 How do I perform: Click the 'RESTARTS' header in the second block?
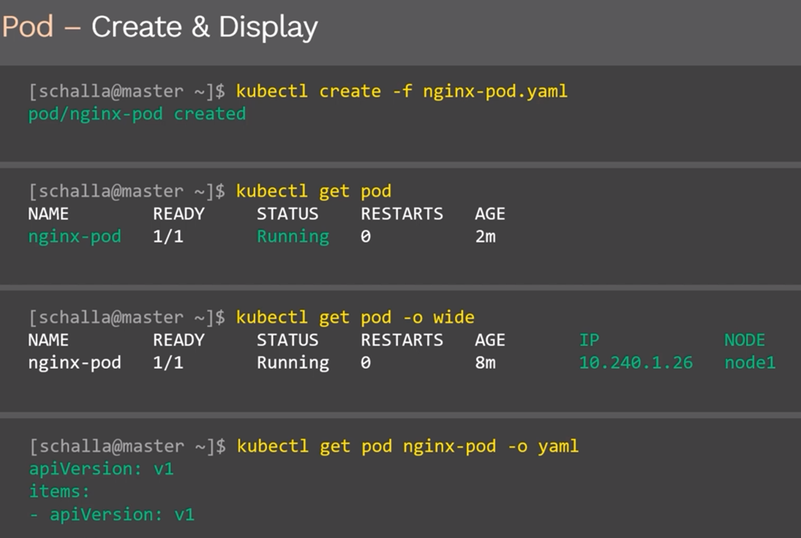tap(402, 214)
